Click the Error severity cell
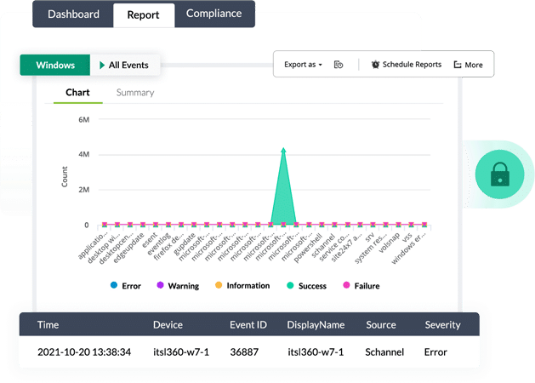Screen dimensions: 535x383 tap(435, 352)
